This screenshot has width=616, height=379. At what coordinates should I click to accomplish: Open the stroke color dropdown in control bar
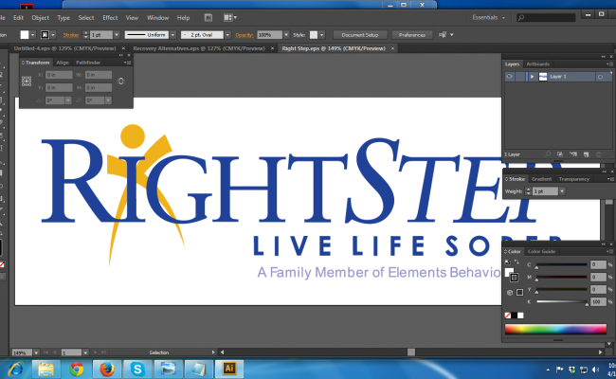point(53,35)
